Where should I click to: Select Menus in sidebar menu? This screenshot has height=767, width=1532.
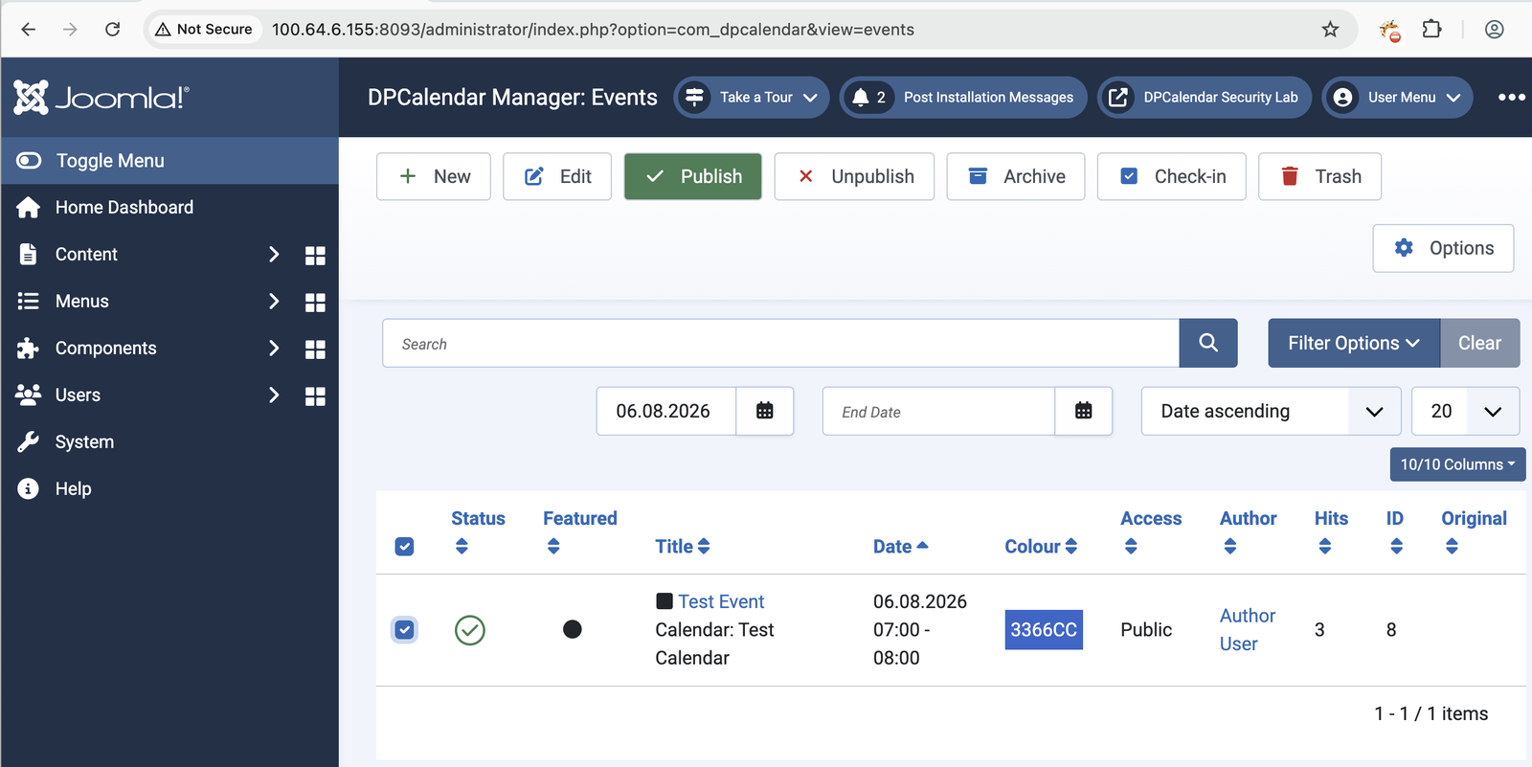coord(82,301)
